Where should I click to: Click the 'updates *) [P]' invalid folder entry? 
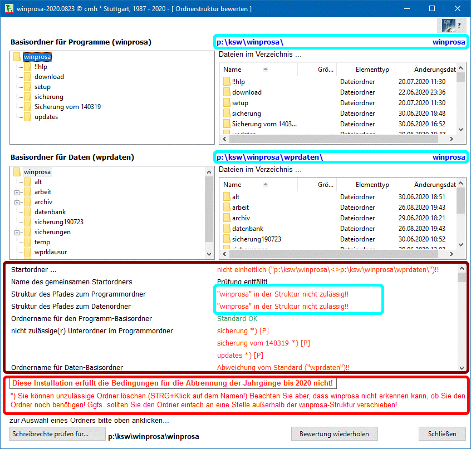(x=240, y=356)
